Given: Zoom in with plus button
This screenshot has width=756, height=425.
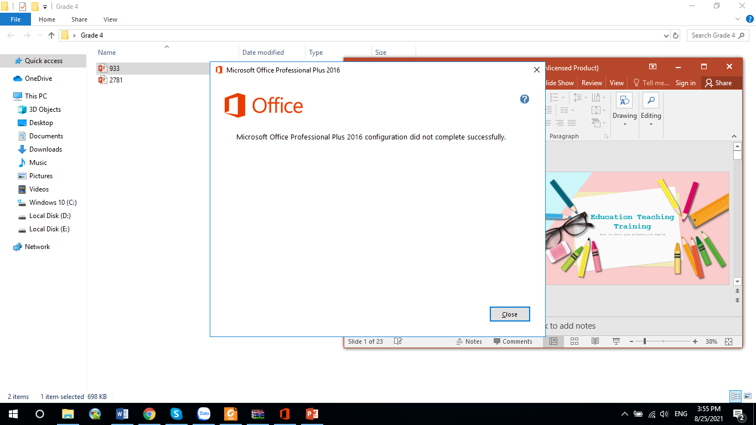Looking at the screenshot, I should pos(695,342).
